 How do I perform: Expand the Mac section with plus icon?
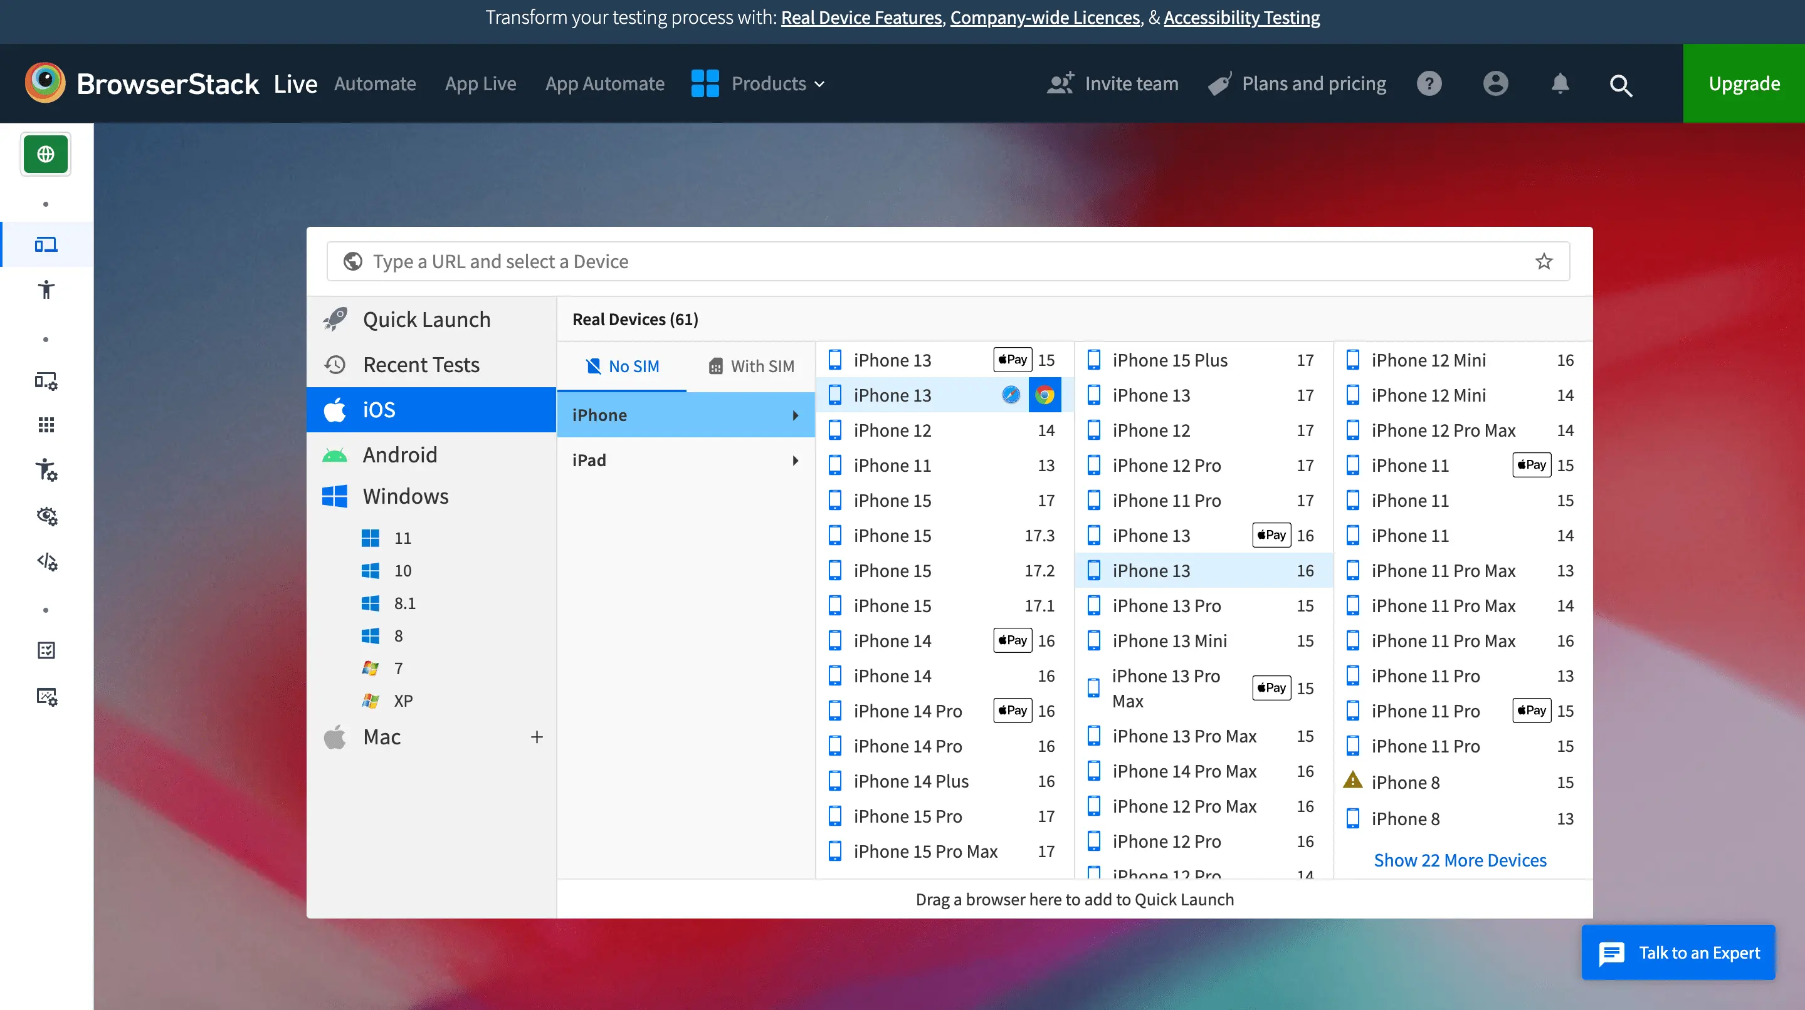[537, 737]
